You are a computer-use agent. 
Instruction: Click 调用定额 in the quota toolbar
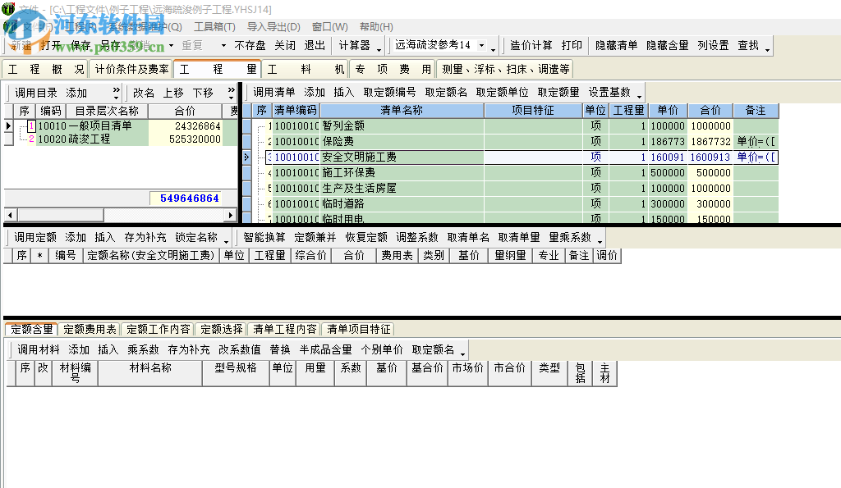click(x=34, y=237)
